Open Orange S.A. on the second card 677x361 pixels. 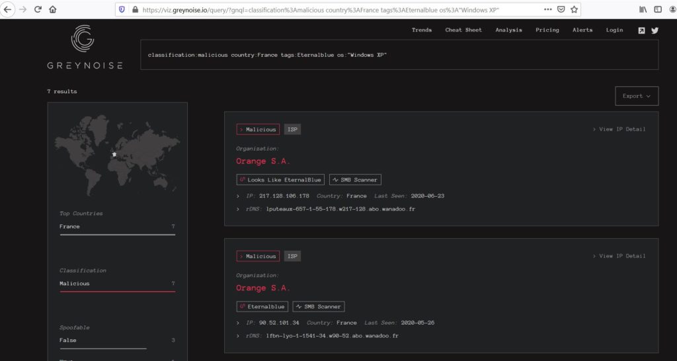coord(263,288)
